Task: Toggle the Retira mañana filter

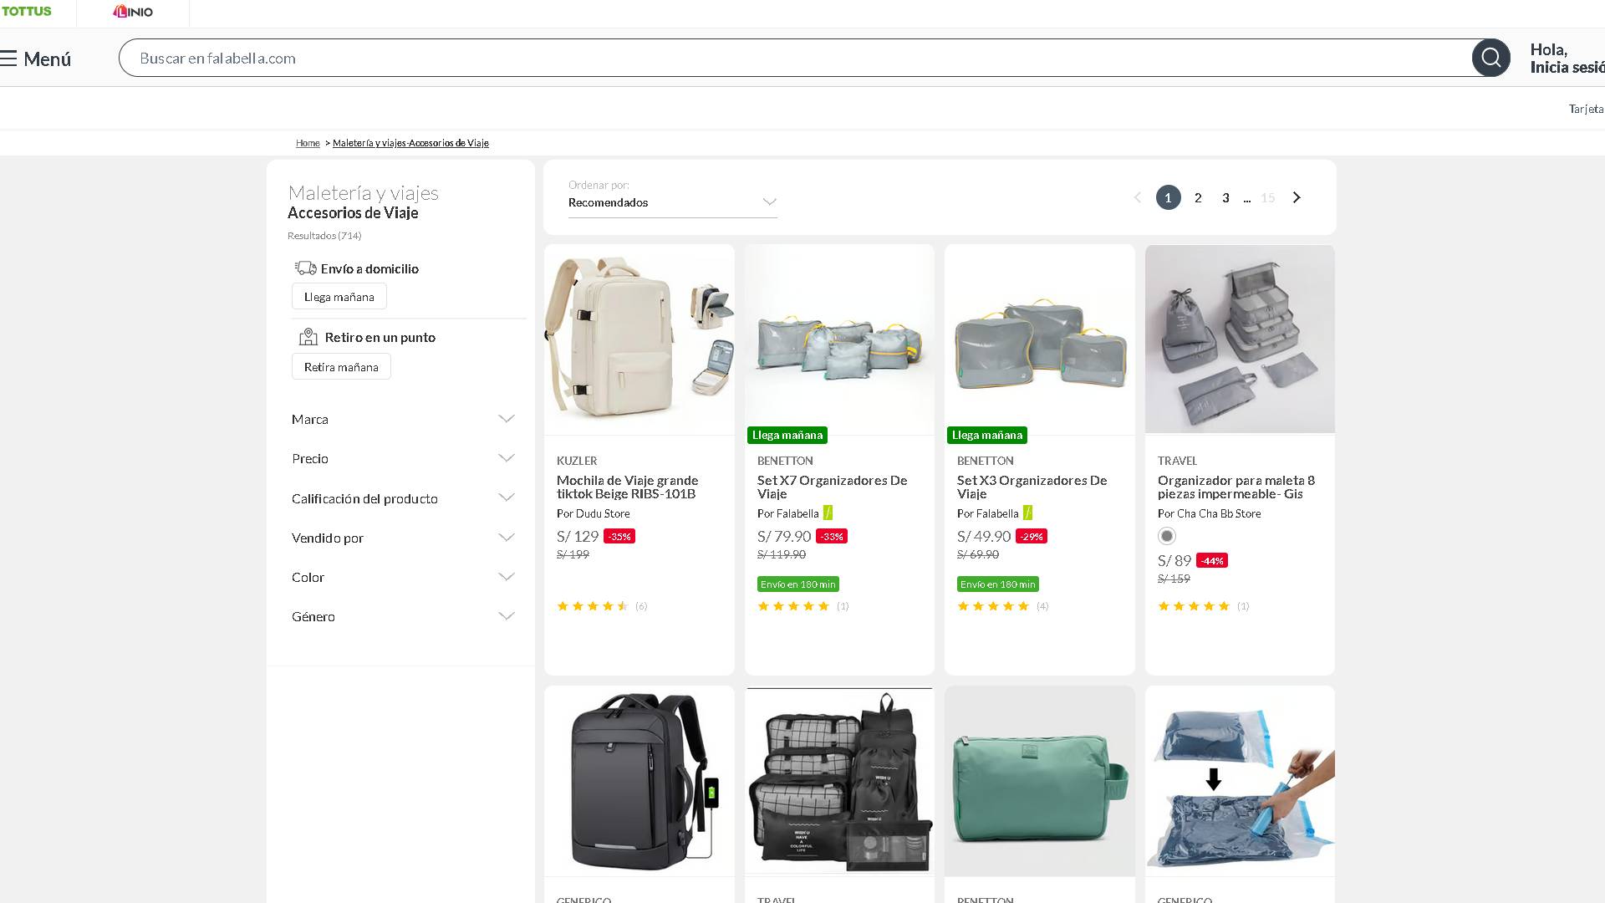Action: [341, 367]
